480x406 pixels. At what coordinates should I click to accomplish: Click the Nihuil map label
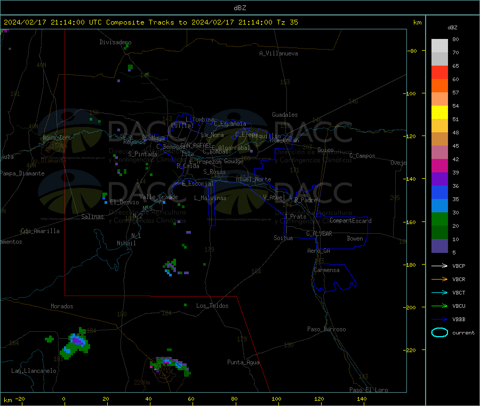point(126,243)
